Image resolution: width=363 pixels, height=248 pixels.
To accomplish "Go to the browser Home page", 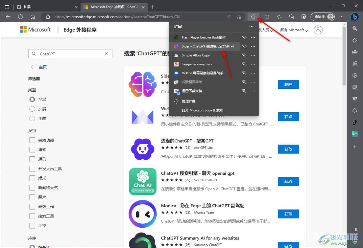I will click(33, 17).
